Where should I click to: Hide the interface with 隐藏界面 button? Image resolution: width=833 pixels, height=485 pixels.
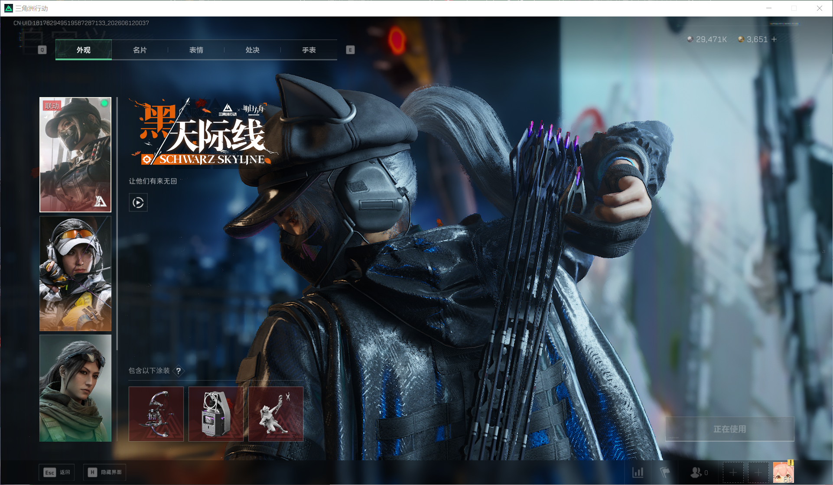104,472
